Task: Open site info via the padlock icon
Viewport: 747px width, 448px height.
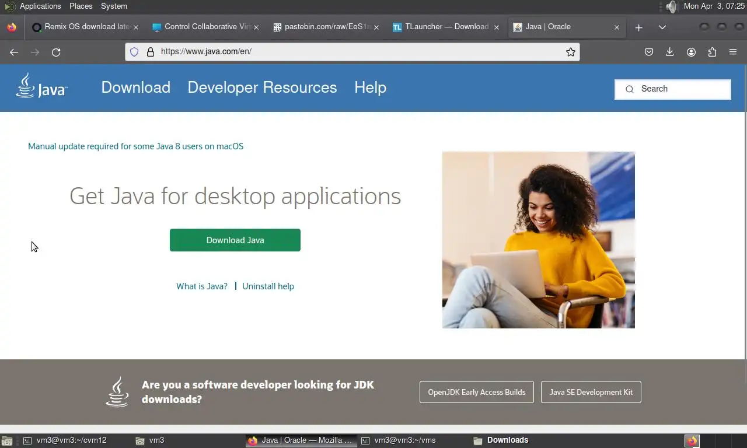Action: coord(151,51)
